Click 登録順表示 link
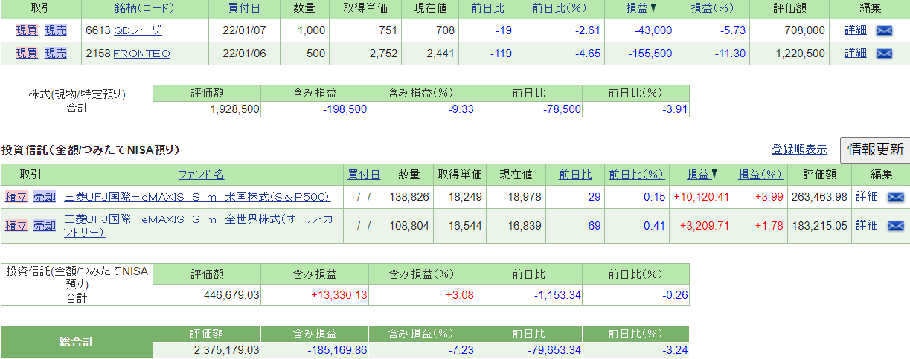This screenshot has width=910, height=359. click(x=799, y=149)
